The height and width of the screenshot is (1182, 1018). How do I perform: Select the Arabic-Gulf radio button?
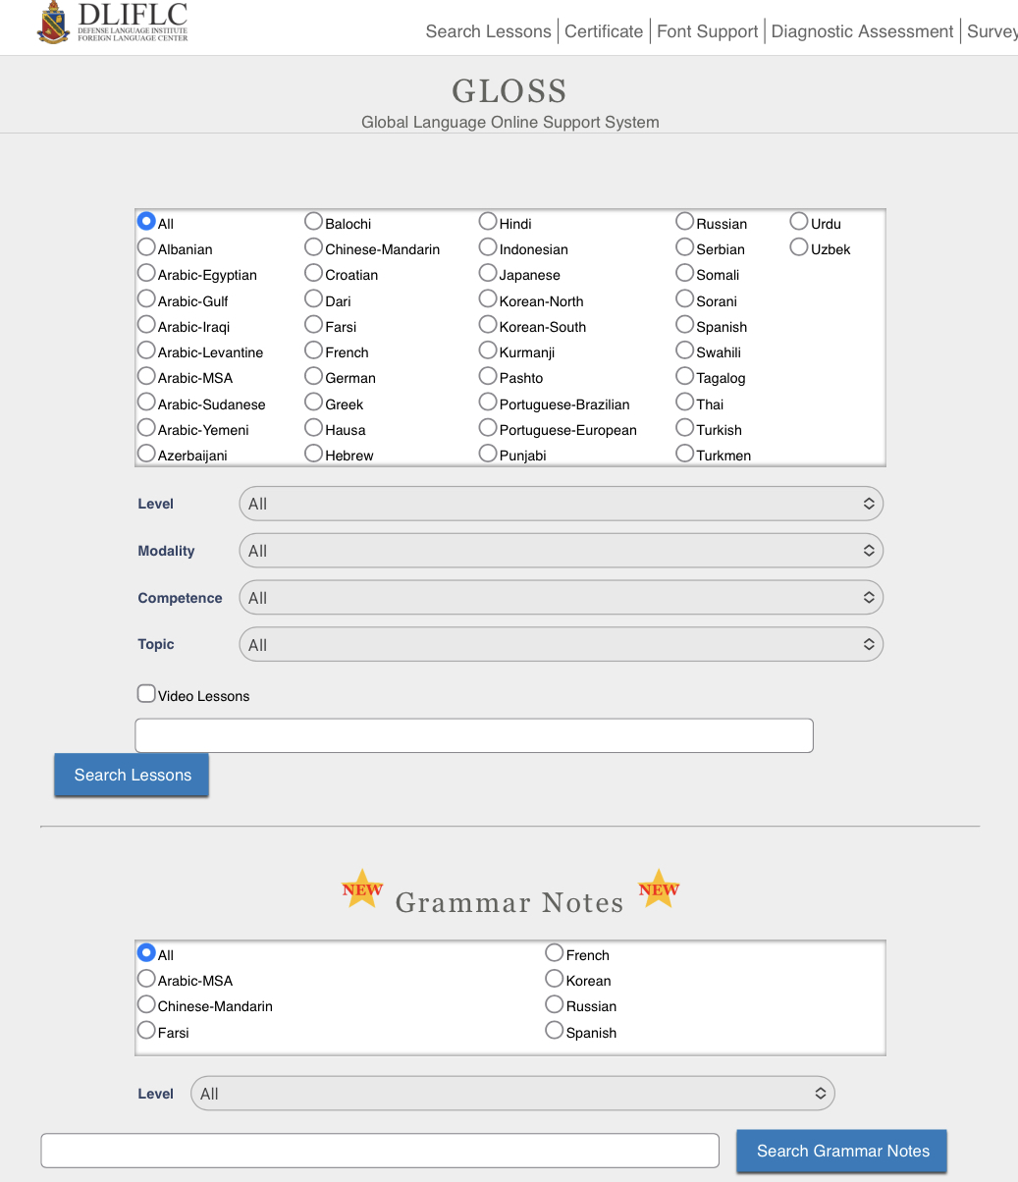tap(146, 299)
